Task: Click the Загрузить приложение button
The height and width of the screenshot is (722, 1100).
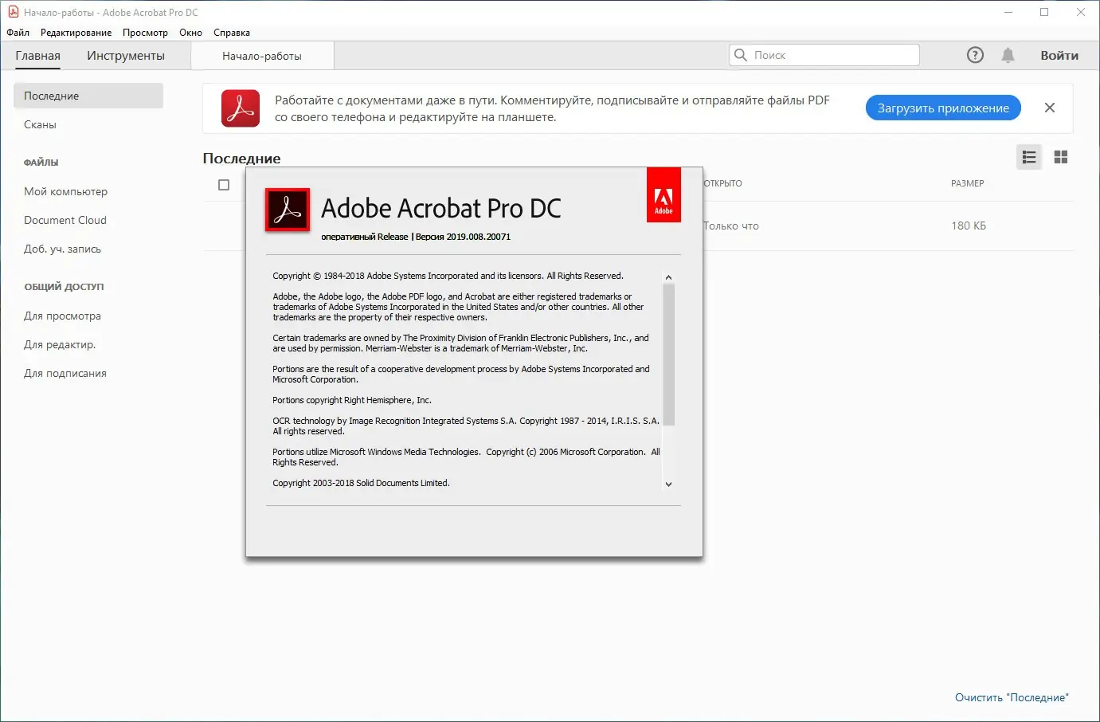Action: click(943, 108)
